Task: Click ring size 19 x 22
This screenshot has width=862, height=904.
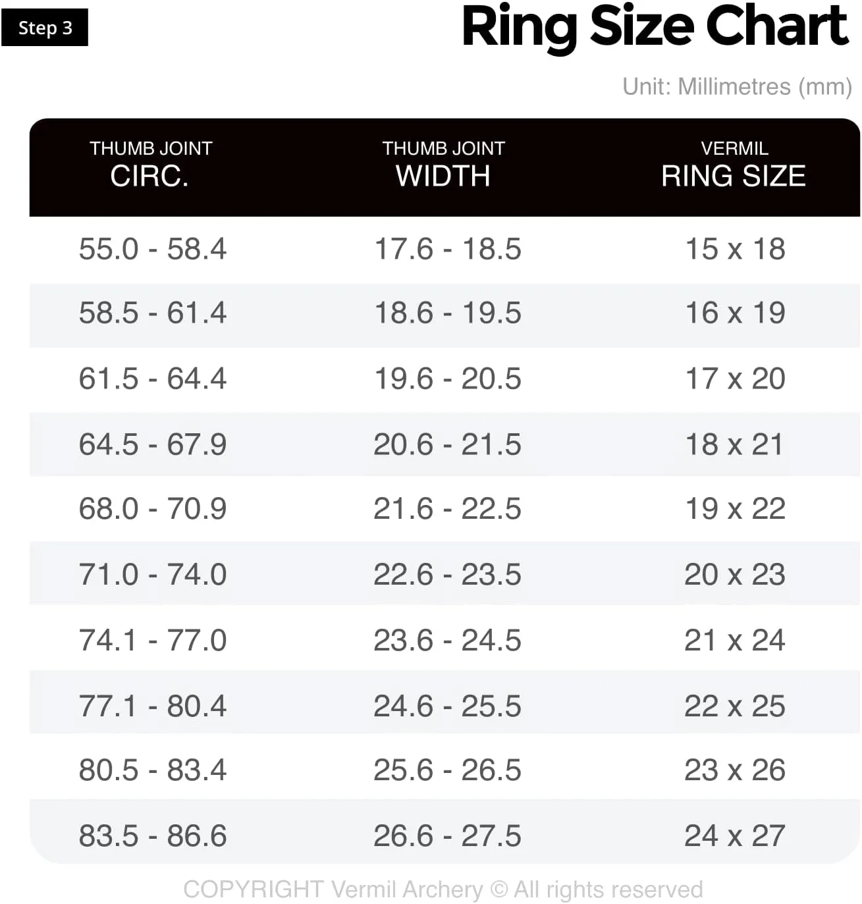Action: tap(735, 509)
